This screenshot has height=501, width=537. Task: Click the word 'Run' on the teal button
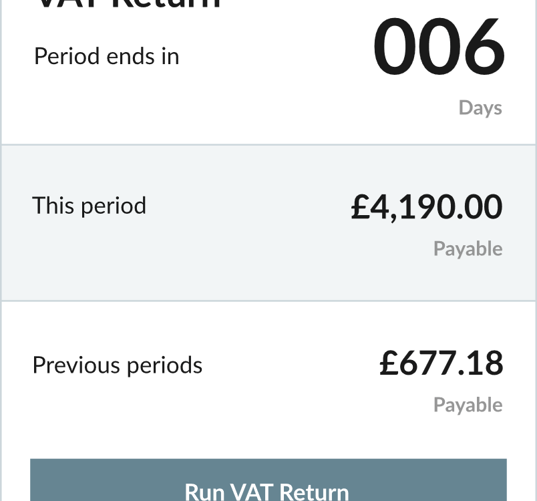204,492
